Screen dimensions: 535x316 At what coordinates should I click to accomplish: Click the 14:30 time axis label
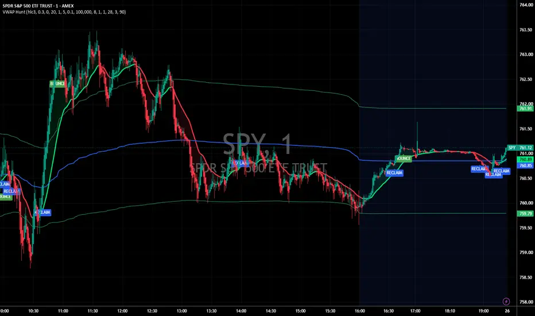click(x=271, y=311)
